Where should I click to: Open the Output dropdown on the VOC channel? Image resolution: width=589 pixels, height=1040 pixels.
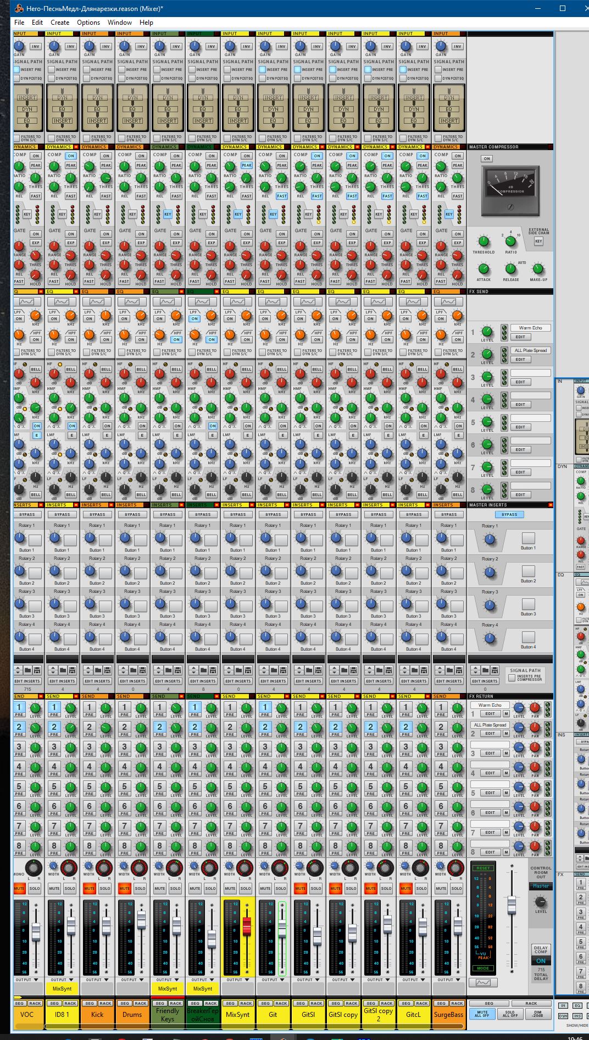pyautogui.click(x=27, y=980)
